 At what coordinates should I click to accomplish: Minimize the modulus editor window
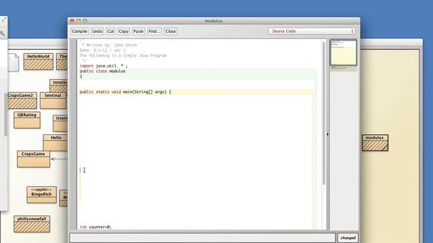tap(78, 21)
